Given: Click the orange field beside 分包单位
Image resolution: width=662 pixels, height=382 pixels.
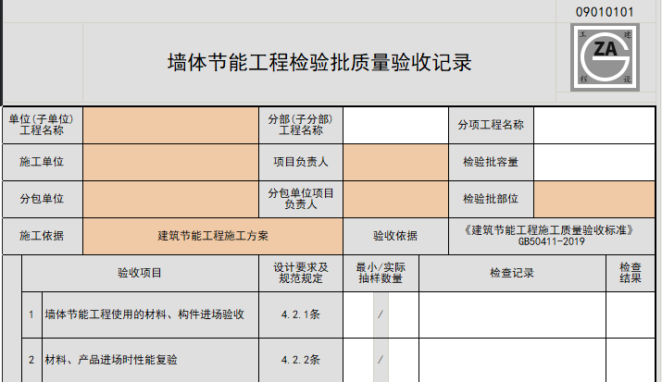Looking at the screenshot, I should (x=170, y=198).
